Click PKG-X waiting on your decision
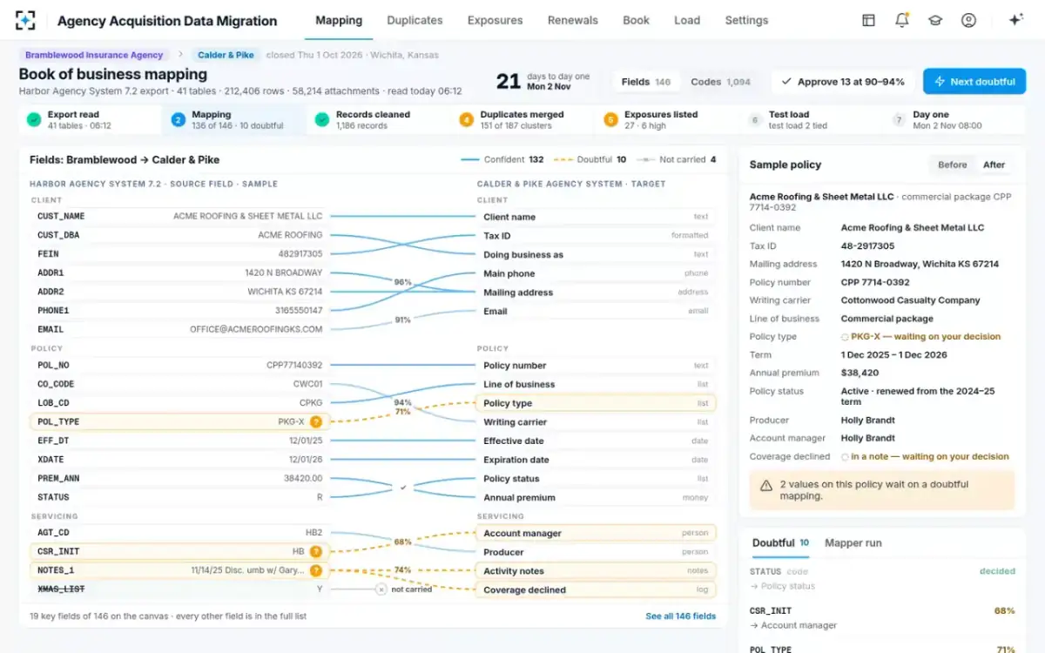The image size is (1045, 653). (920, 336)
